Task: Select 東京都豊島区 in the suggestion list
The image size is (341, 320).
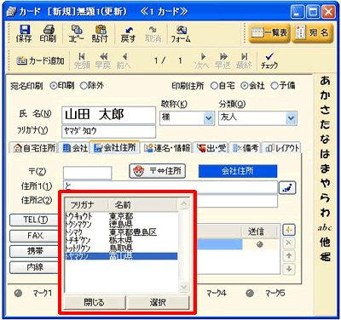Action: tap(121, 232)
